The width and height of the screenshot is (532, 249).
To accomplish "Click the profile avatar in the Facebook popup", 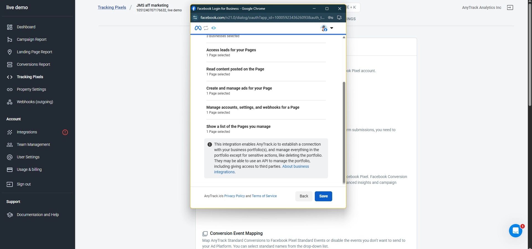I will (324, 28).
